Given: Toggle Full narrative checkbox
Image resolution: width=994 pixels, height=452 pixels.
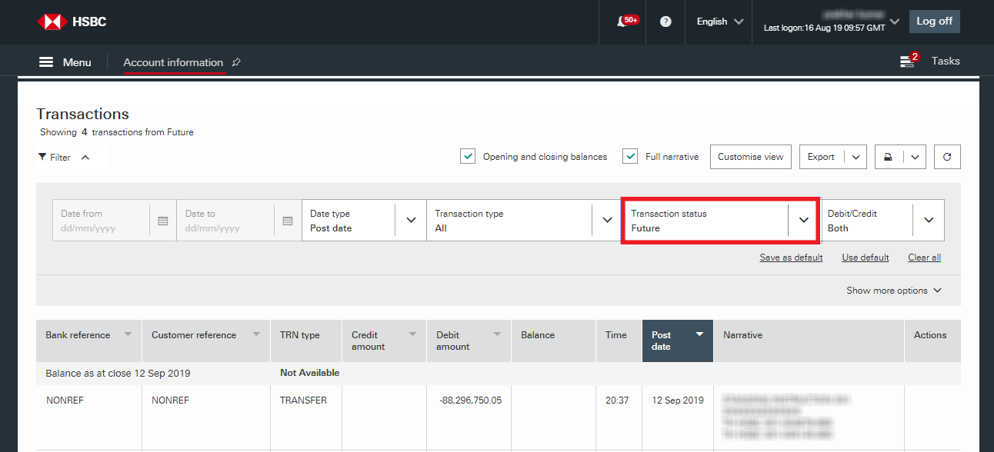Looking at the screenshot, I should 630,157.
